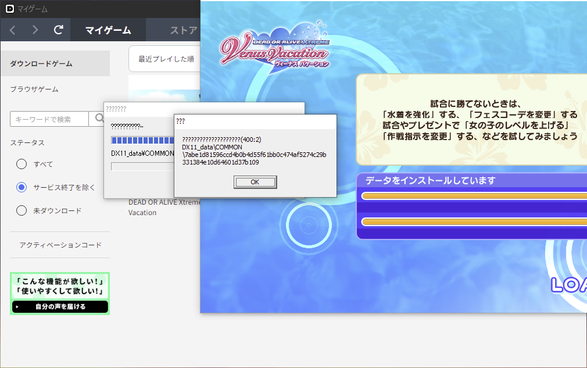Open the 最近プレイした順 sort dropdown
Screen dimensions: 587x368
pos(164,59)
